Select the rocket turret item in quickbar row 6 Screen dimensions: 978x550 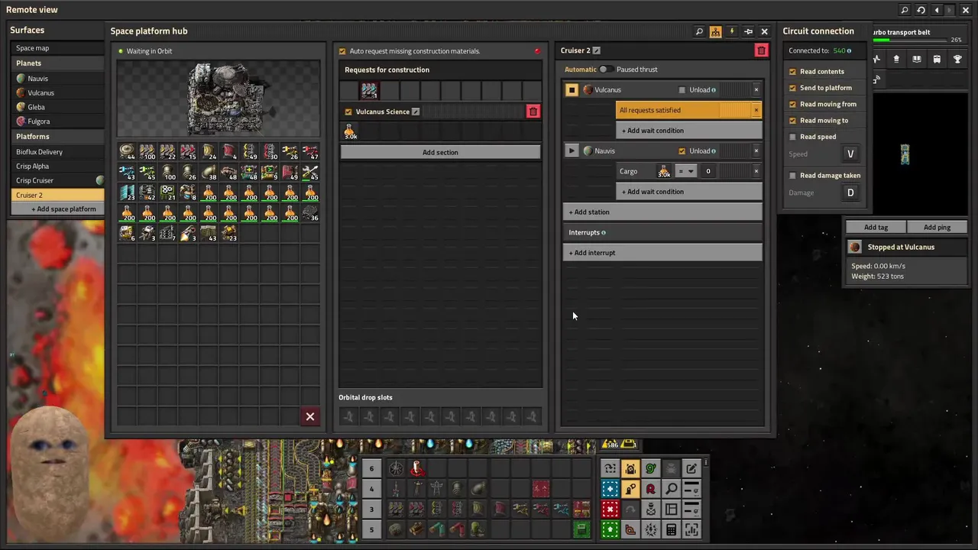416,468
